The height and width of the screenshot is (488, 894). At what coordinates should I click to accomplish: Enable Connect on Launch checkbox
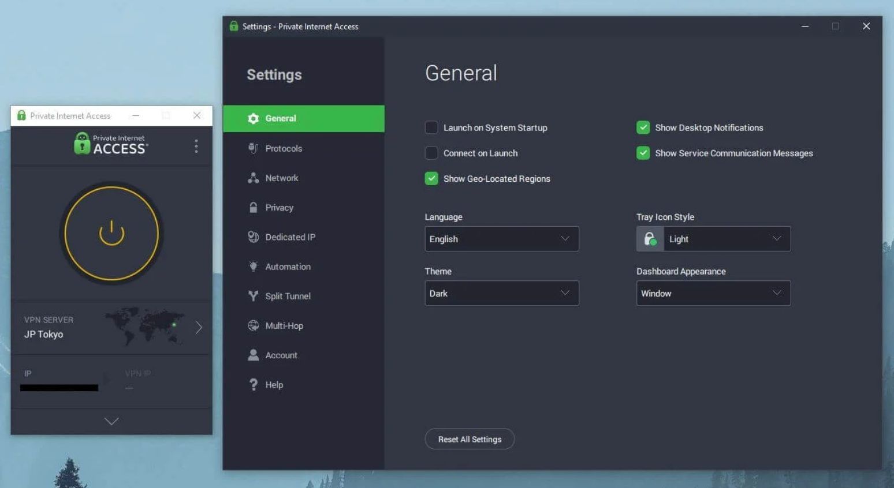coord(431,153)
